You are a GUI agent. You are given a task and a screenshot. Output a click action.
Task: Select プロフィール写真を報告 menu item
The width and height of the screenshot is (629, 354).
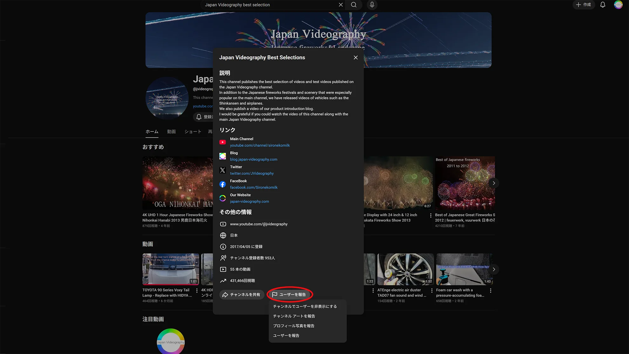coord(308,326)
